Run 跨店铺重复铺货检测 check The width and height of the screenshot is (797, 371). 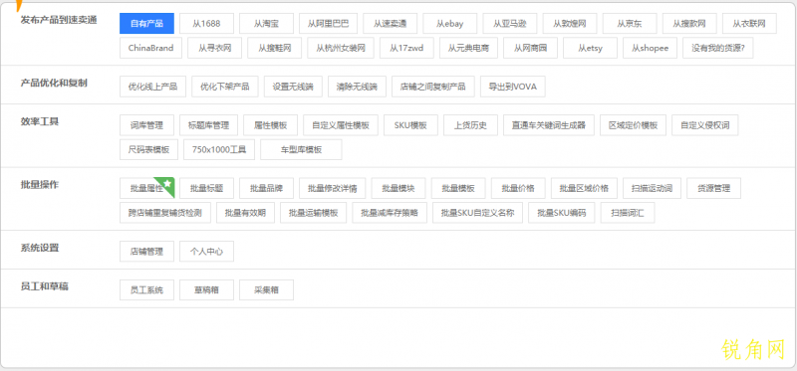coord(165,213)
